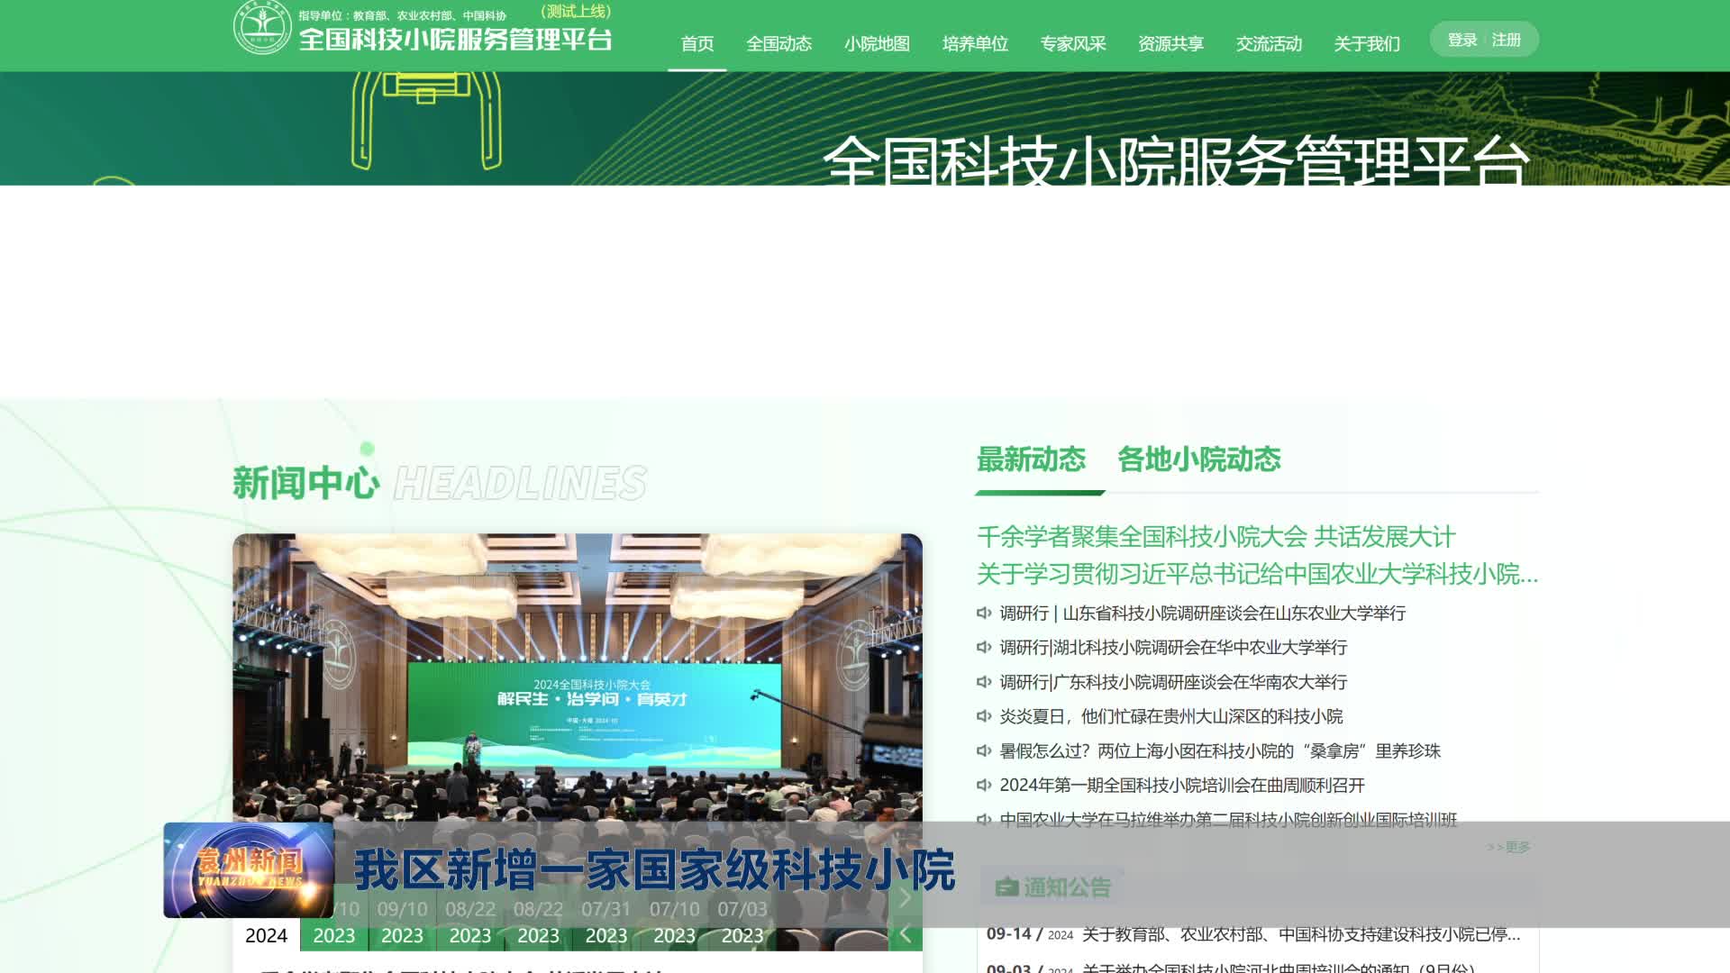Image resolution: width=1730 pixels, height=973 pixels.
Task: Select the 2024 slide marker
Action: coord(267,935)
